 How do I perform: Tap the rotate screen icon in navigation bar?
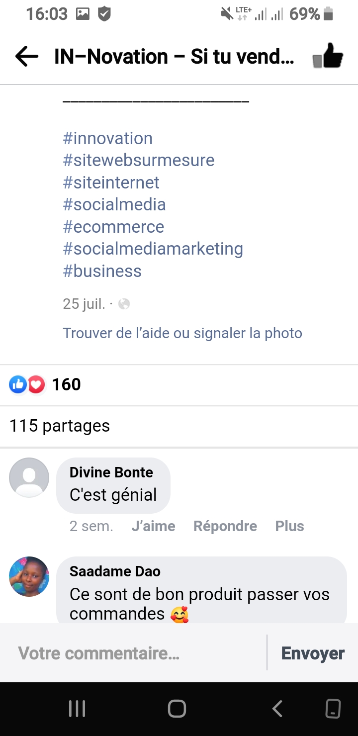pos(333,709)
